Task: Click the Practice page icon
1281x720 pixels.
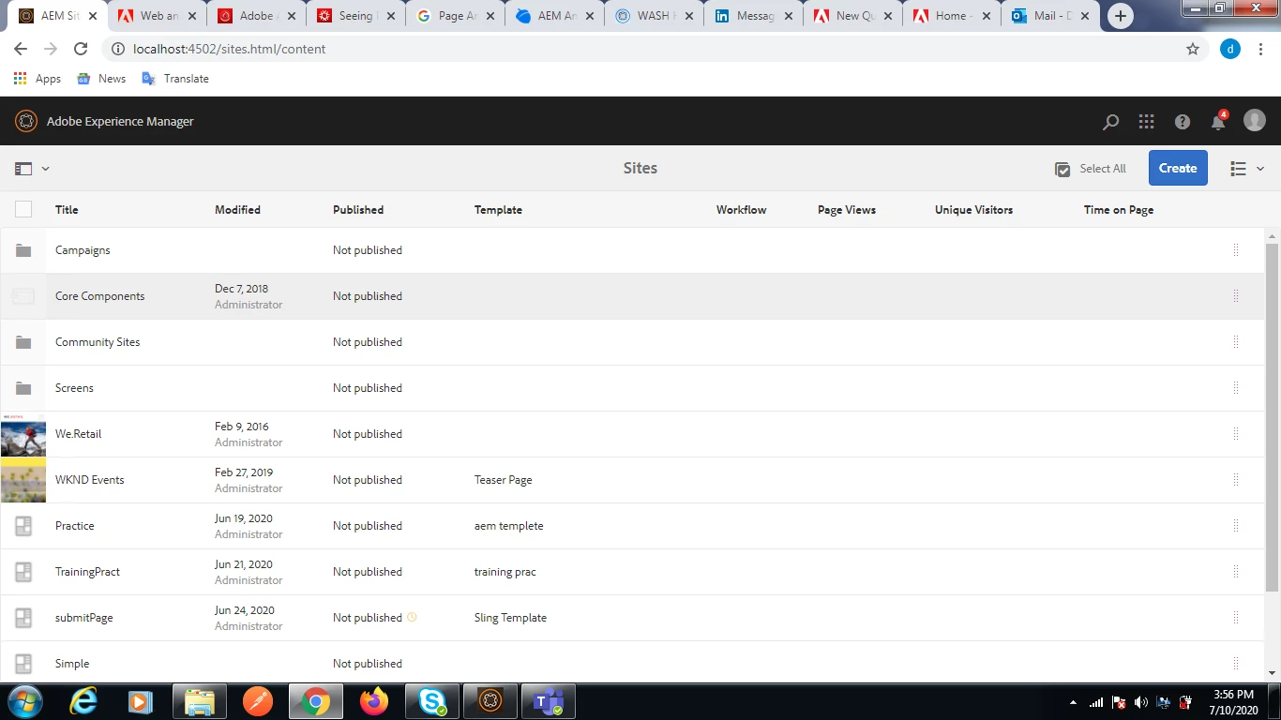Action: pos(23,526)
